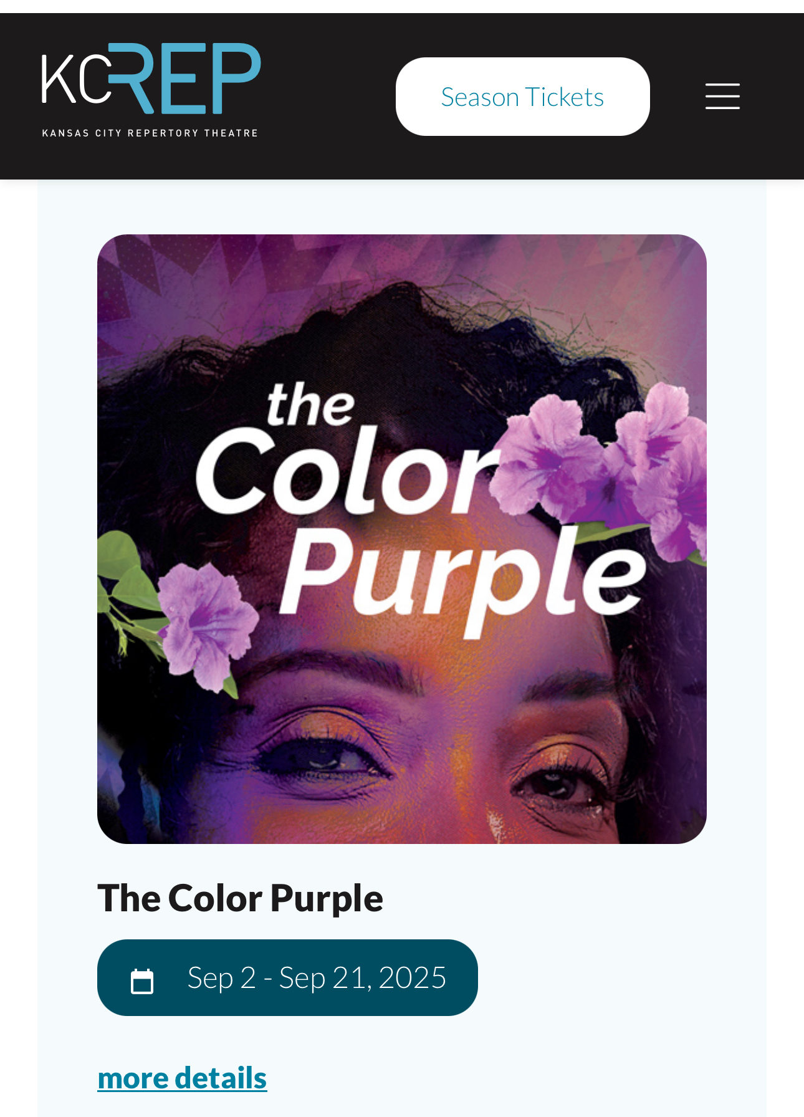Open The Color Purple poster image

[402, 539]
